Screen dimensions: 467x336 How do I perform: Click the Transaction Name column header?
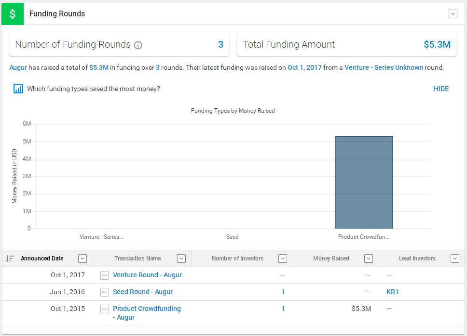[x=137, y=258]
